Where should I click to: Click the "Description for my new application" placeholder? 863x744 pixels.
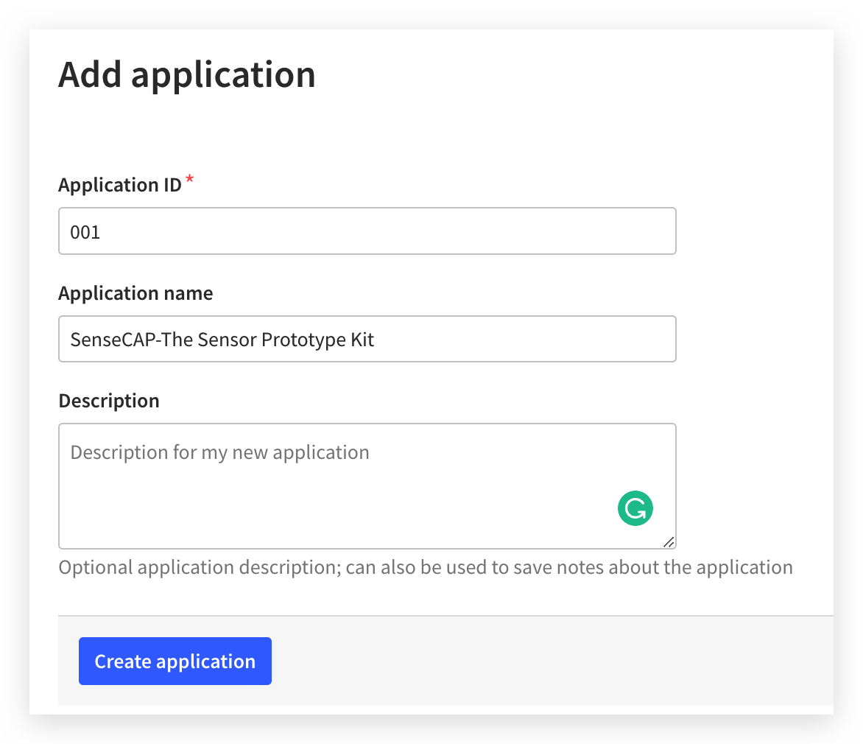[219, 453]
